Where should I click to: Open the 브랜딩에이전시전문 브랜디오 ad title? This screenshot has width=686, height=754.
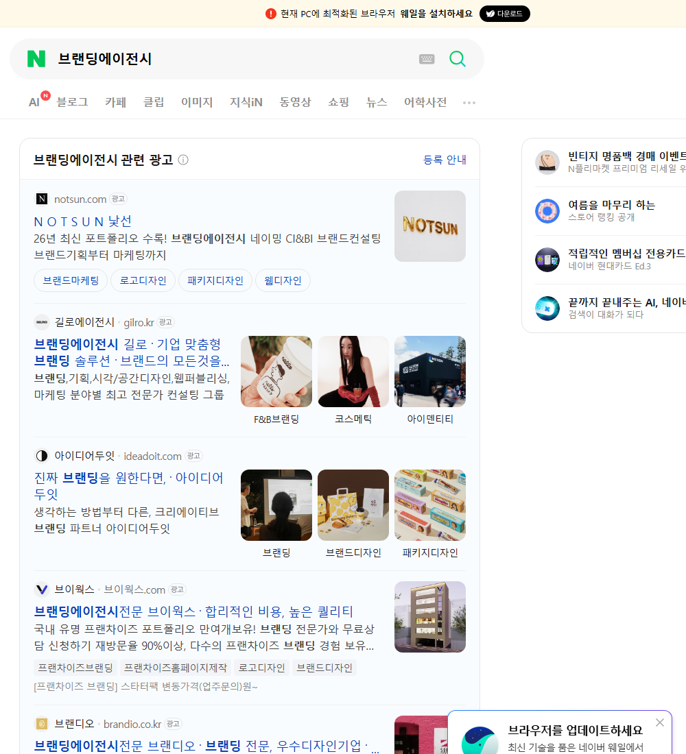point(206,745)
